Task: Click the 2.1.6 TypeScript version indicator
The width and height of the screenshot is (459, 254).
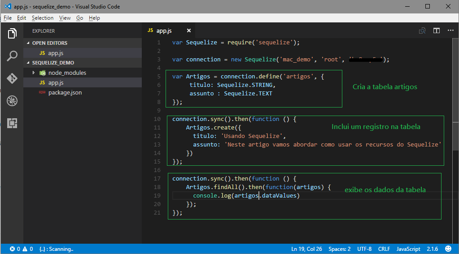Action: tap(433, 249)
